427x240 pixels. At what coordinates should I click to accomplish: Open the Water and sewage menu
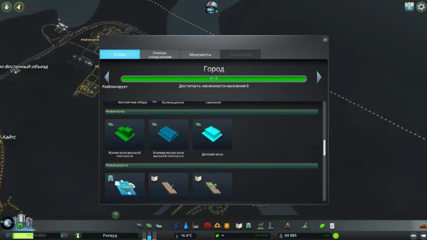click(186, 226)
